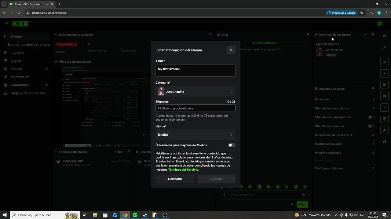Toggle Chat de solo-emotes switch

pos(371,126)
